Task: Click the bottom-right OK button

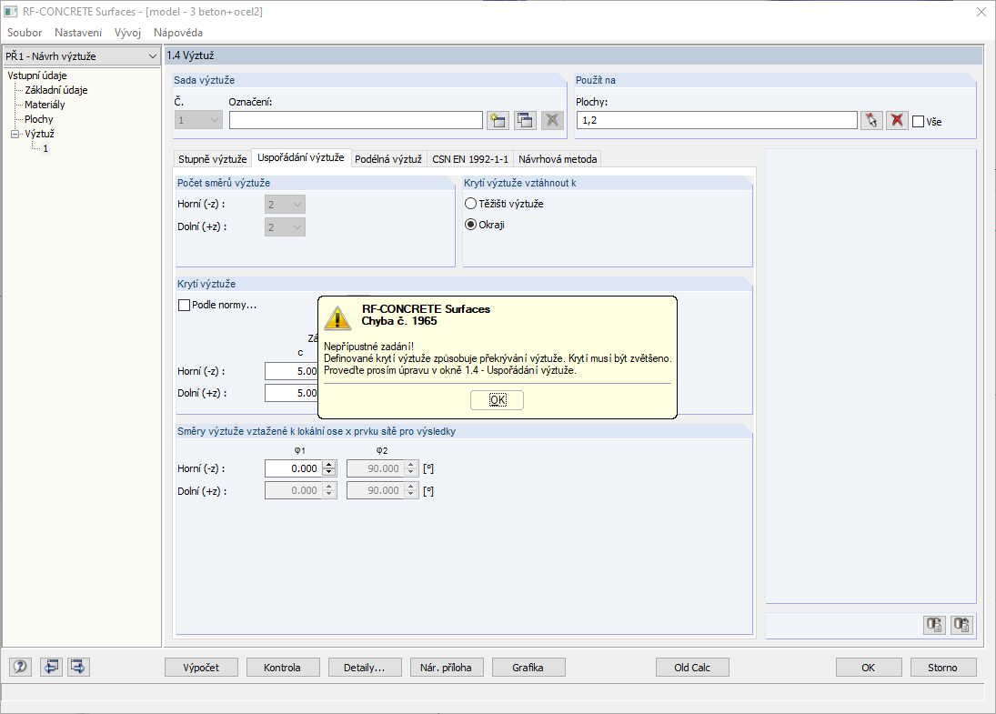Action: coord(869,668)
